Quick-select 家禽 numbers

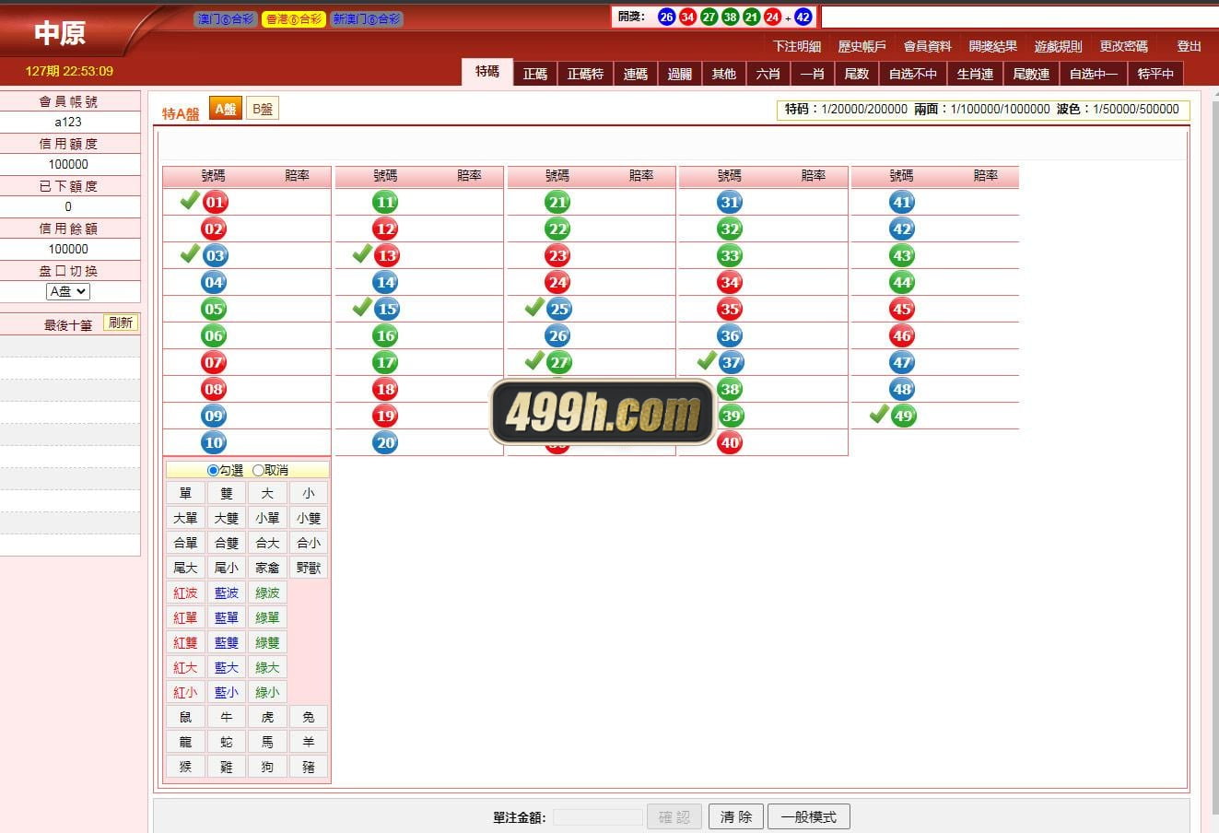[267, 568]
